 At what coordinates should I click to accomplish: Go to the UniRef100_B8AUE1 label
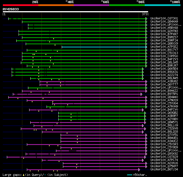tap(164, 138)
